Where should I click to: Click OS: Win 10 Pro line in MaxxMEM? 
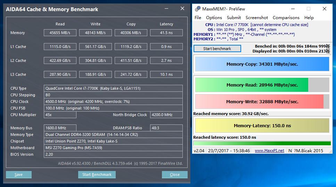(242, 30)
